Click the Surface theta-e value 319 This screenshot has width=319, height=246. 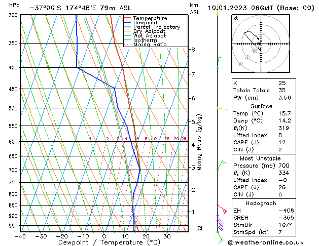(284, 128)
